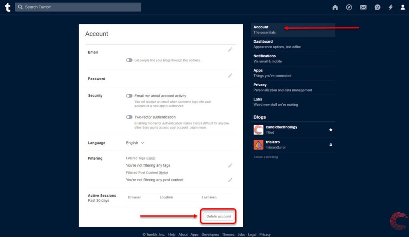409x237 pixels.
Task: Open the footer Legal link
Action: click(252, 234)
